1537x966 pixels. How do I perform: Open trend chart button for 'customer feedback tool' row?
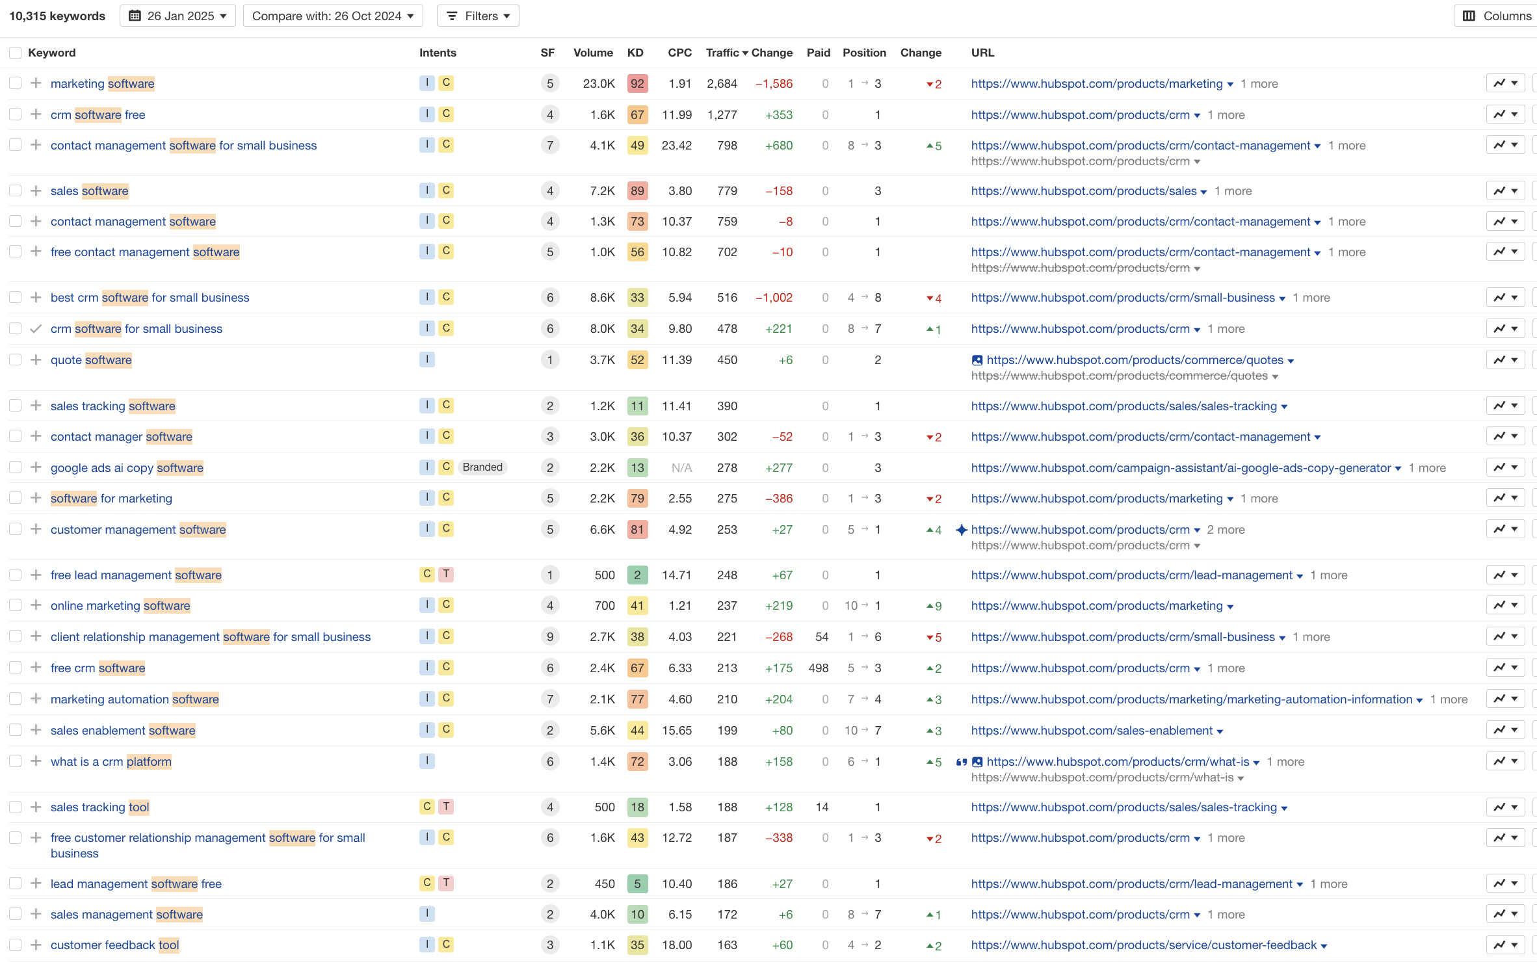tap(1505, 945)
